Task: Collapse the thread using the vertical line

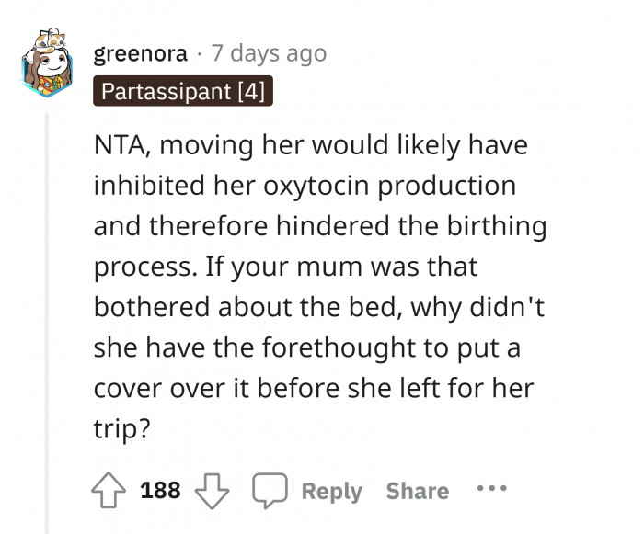Action: (46, 322)
